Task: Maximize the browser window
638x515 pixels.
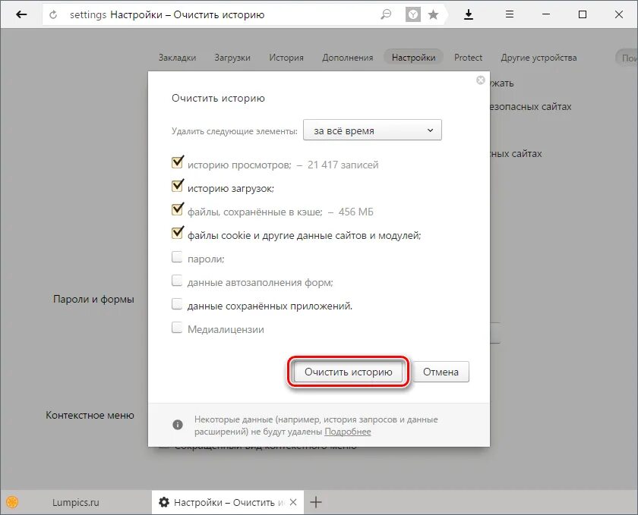Action: point(583,14)
